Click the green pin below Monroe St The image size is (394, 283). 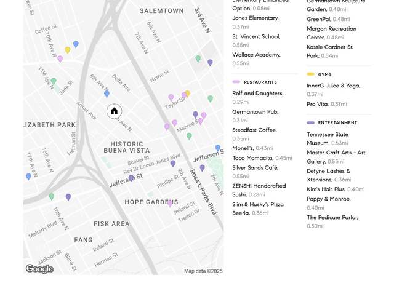189,136
